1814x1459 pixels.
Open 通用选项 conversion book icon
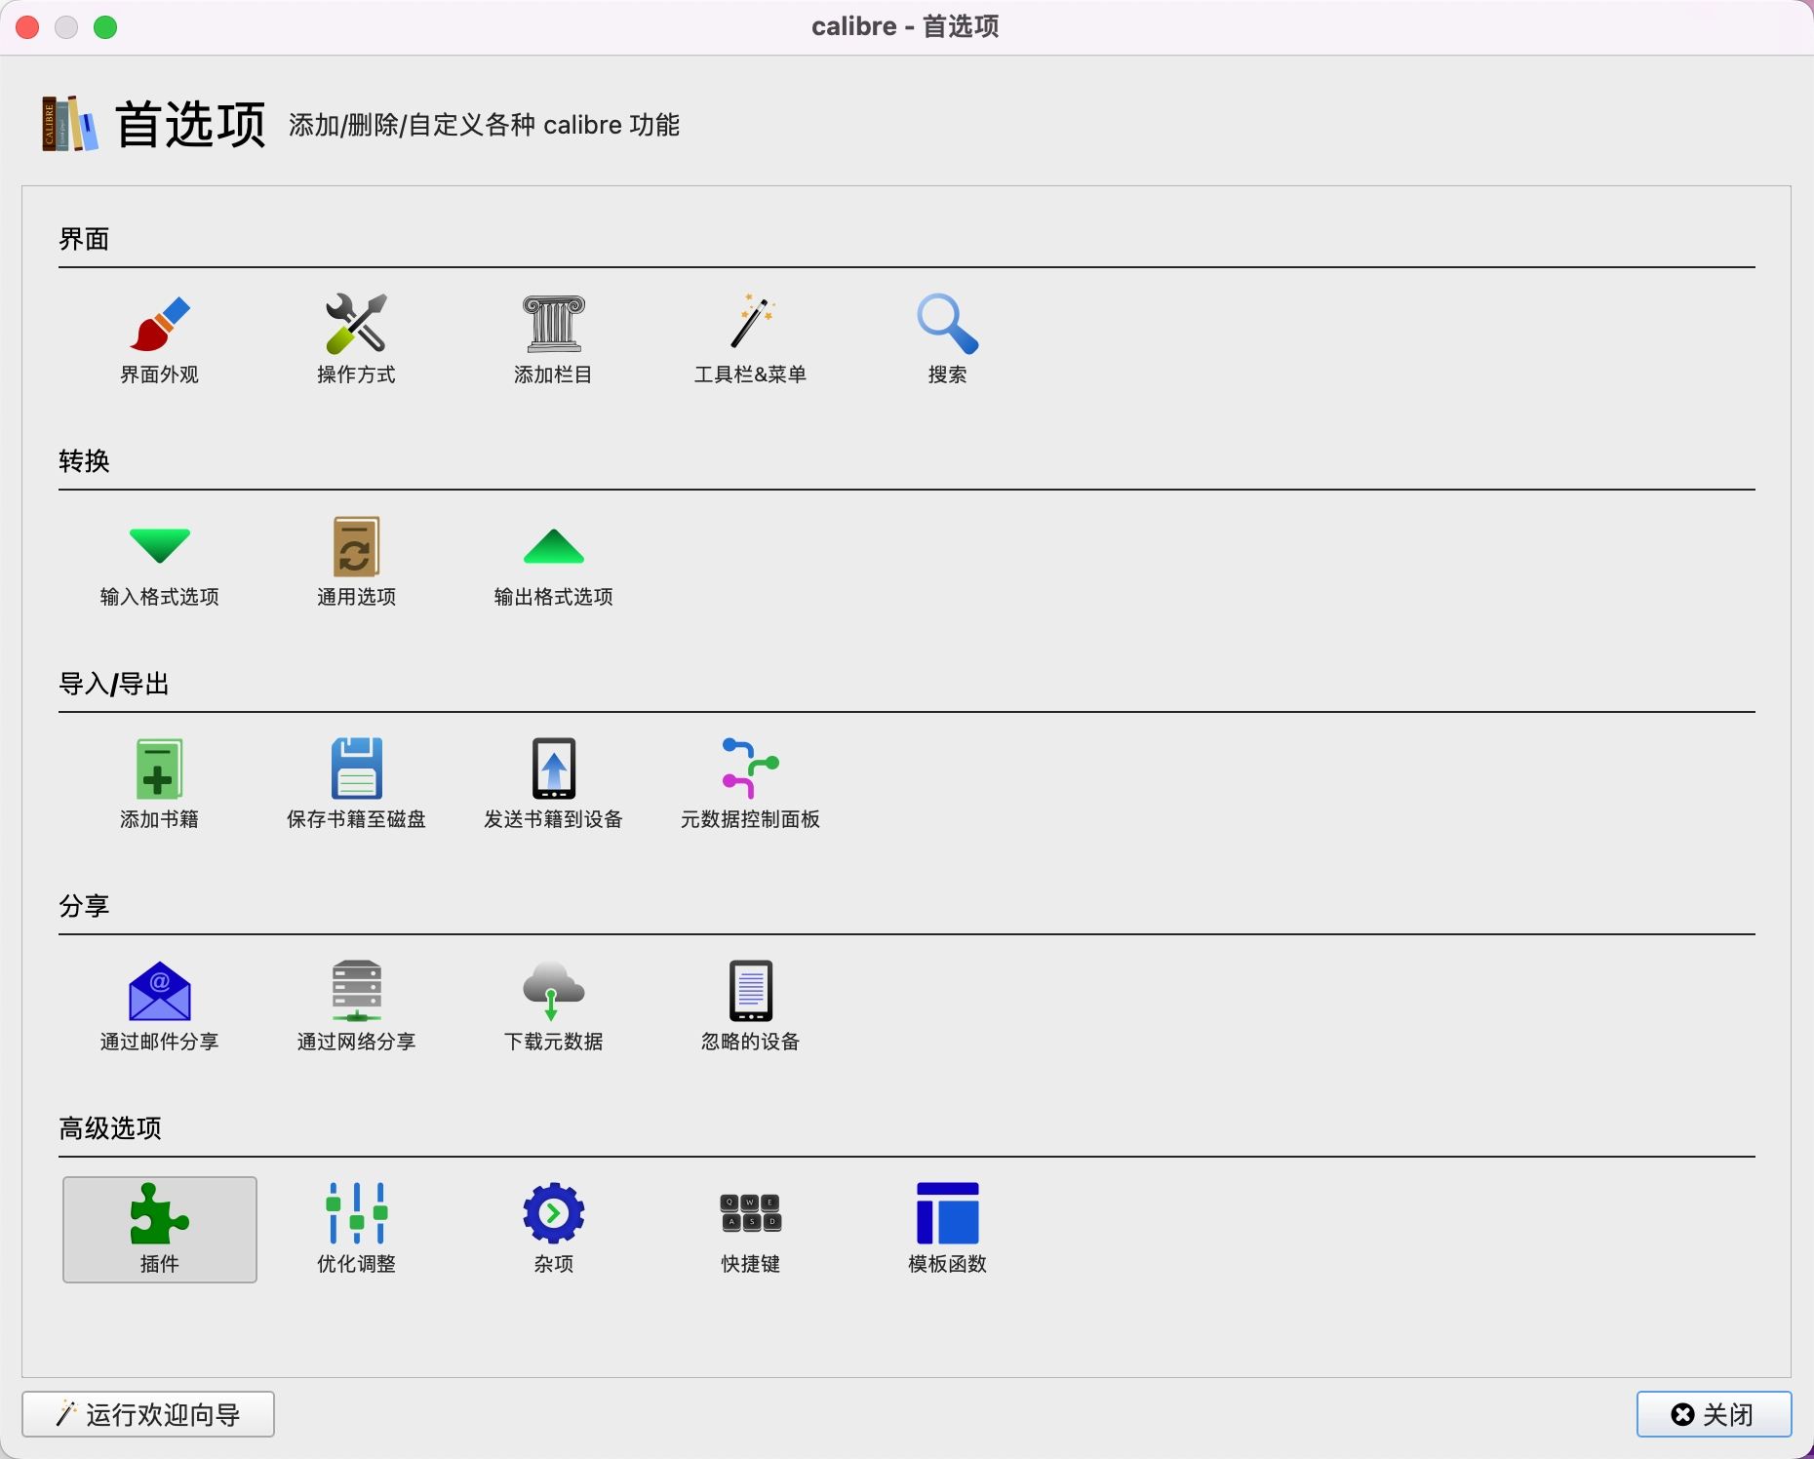(x=357, y=562)
